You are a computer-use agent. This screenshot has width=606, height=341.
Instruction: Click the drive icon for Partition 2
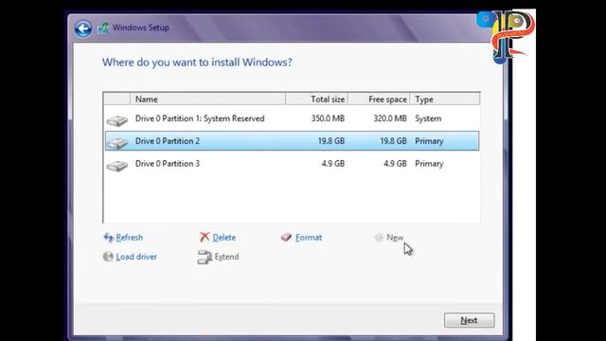tap(117, 143)
